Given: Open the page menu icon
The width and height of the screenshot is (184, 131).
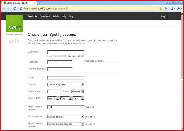Looking at the screenshot, I should point(172,8).
